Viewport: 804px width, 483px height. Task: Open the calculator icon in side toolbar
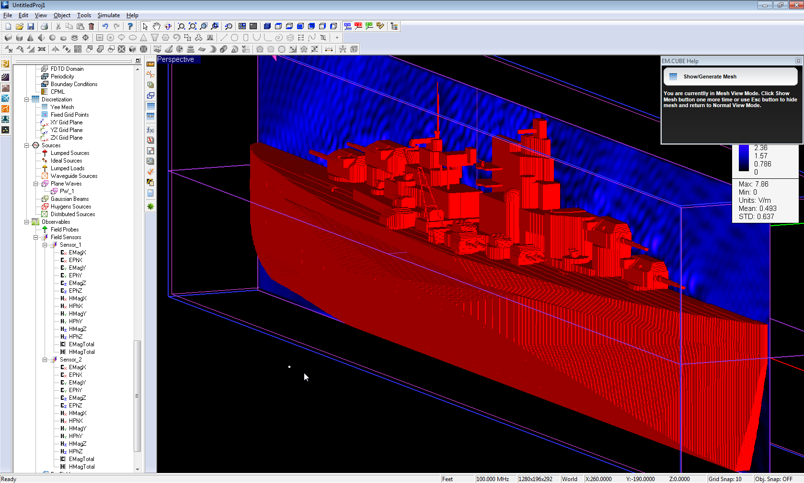pyautogui.click(x=150, y=193)
